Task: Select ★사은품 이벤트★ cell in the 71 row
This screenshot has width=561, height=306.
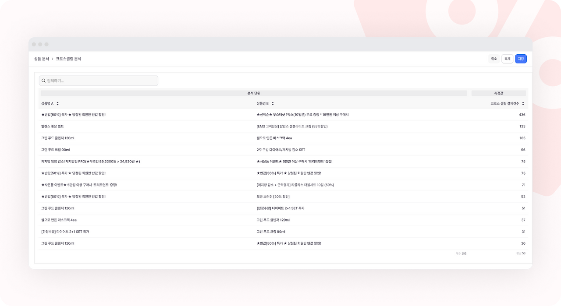Action: coord(79,185)
